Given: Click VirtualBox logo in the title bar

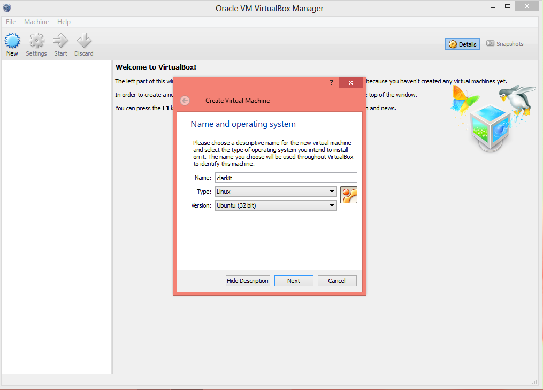Looking at the screenshot, I should tap(7, 8).
